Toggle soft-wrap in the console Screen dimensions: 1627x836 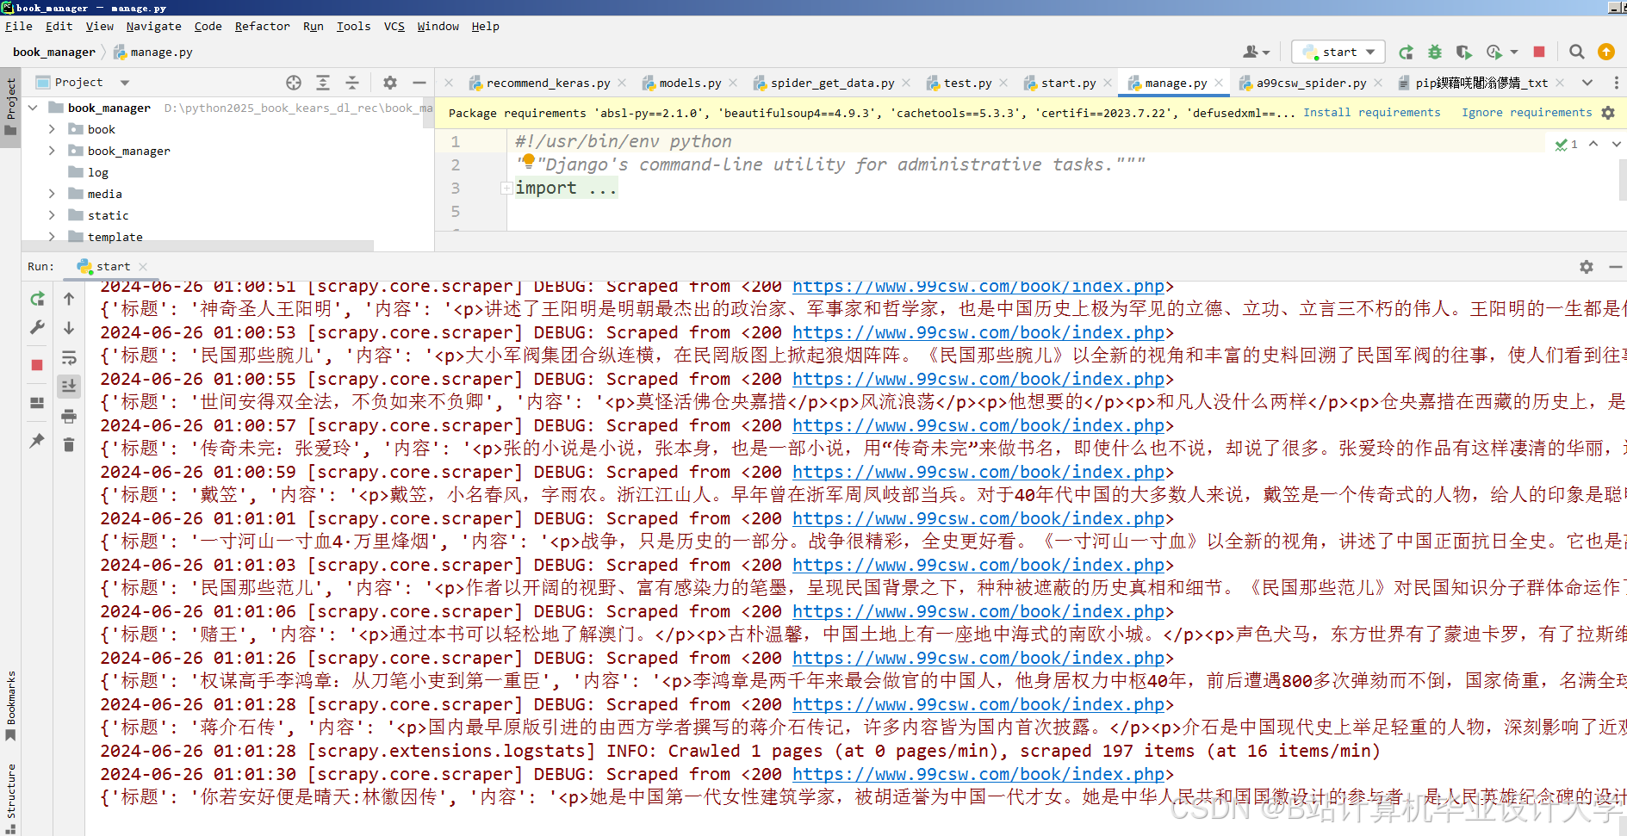click(x=69, y=357)
